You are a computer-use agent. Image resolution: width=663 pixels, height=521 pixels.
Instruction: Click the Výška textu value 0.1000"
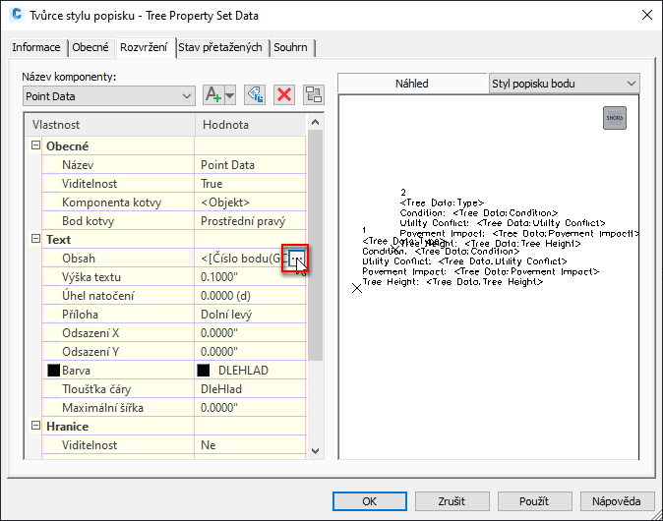(x=250, y=277)
